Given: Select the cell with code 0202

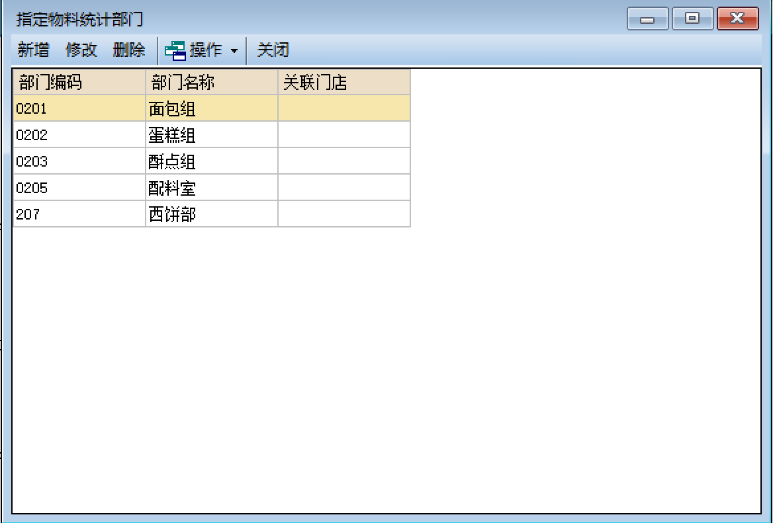Looking at the screenshot, I should click(79, 135).
